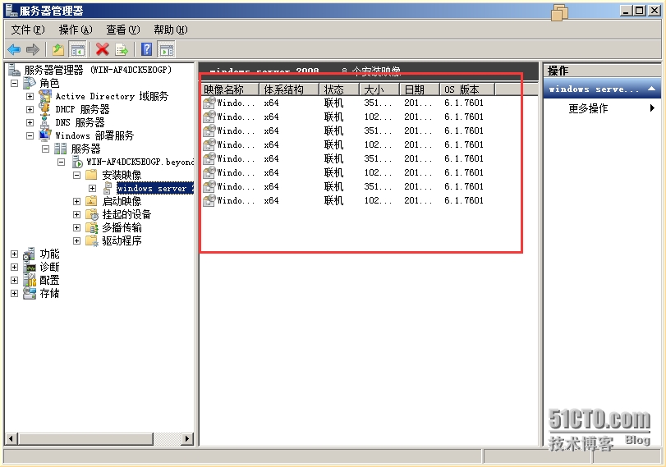Click the tree pane scroll right arrow
Image resolution: width=666 pixels, height=467 pixels.
point(187,438)
